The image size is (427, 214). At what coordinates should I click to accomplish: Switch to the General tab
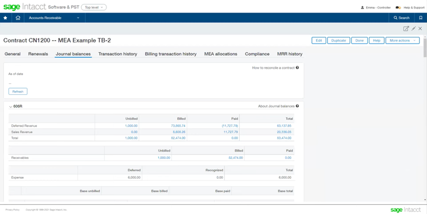[13, 54]
